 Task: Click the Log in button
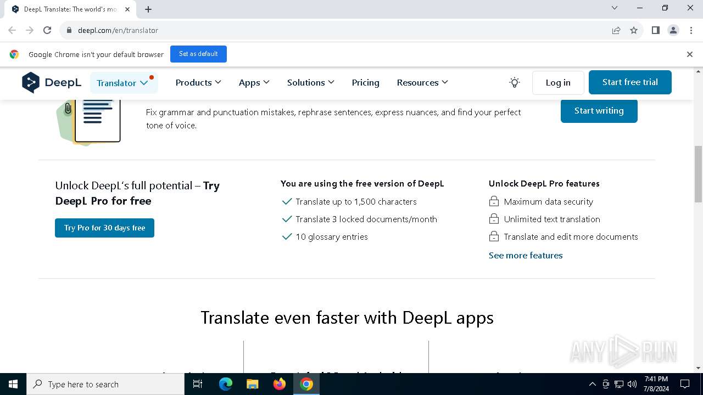[558, 82]
